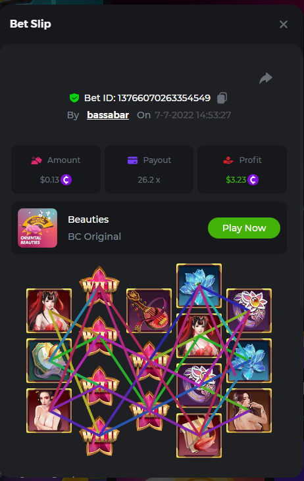Image resolution: width=304 pixels, height=481 pixels.
Task: Copy the Bet ID with copy icon
Action: (222, 98)
